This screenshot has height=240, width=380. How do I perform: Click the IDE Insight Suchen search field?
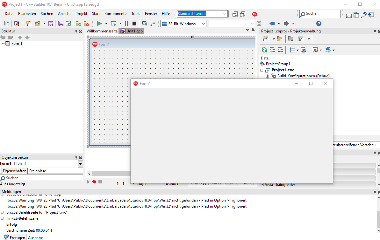(320, 14)
